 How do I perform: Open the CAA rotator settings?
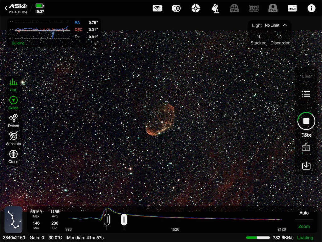(x=273, y=9)
